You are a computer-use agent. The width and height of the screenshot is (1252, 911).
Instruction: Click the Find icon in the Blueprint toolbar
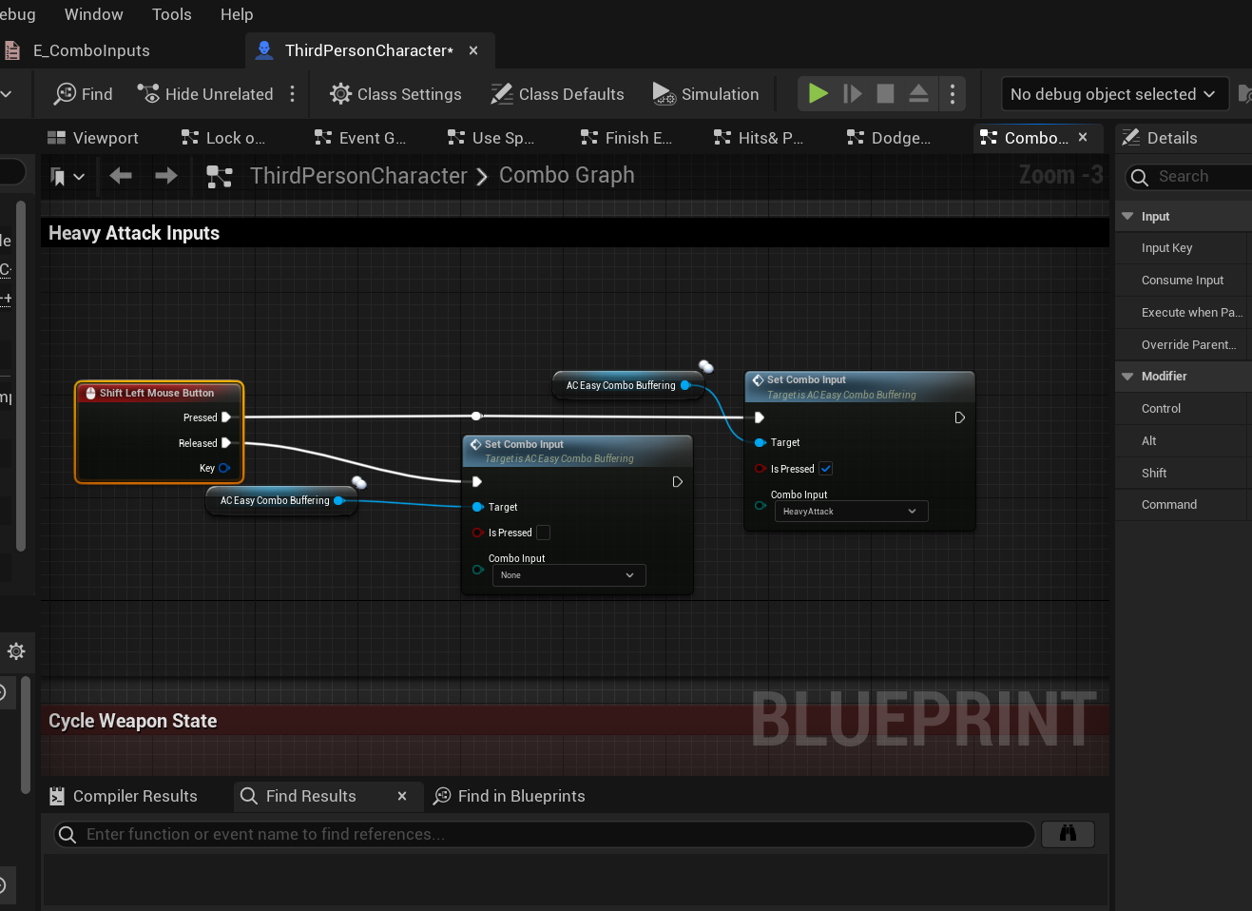click(x=83, y=93)
